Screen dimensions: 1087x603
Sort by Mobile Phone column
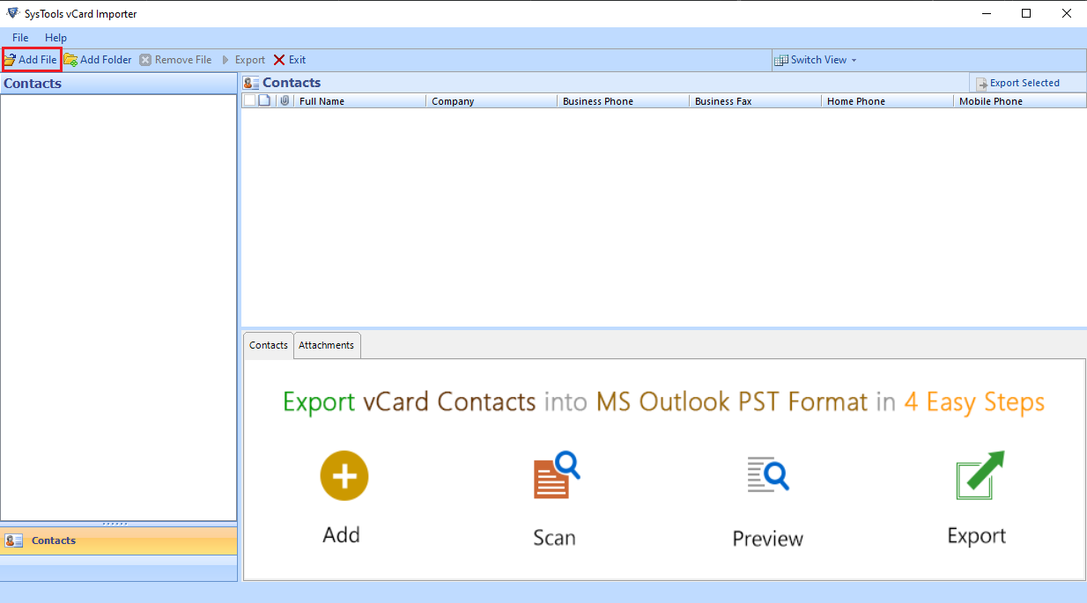[x=1021, y=101]
